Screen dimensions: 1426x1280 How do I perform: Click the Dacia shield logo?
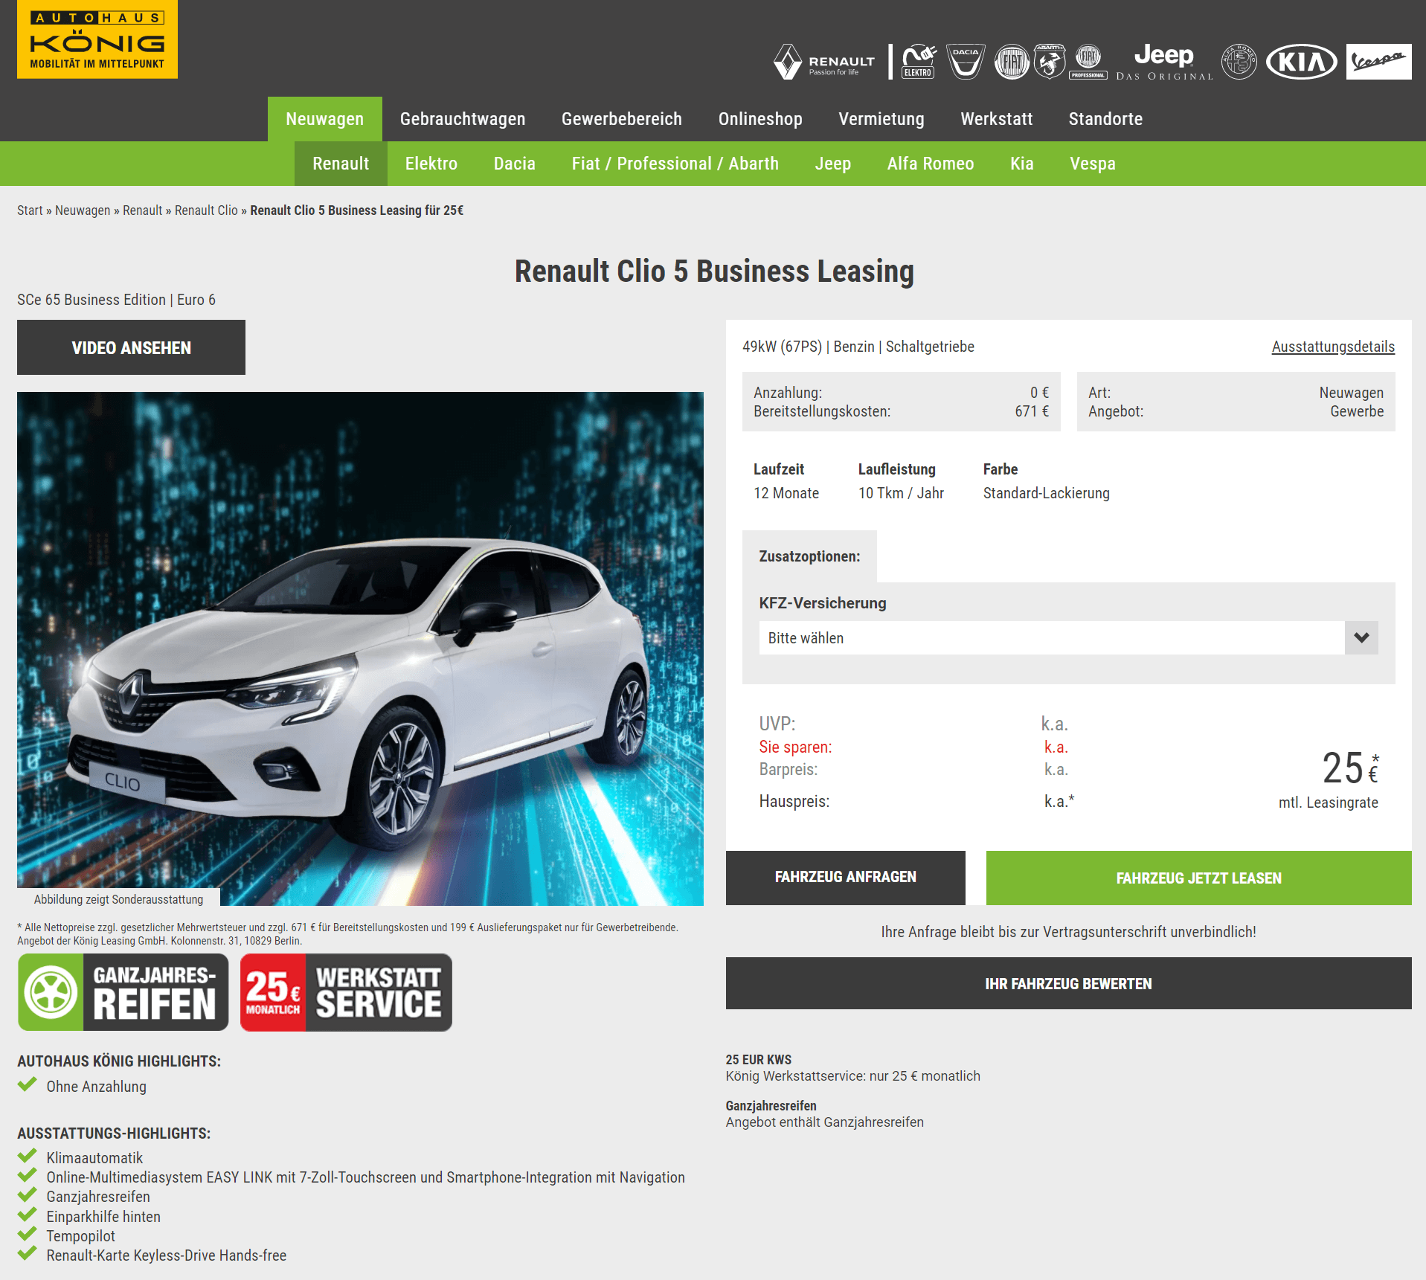[966, 62]
